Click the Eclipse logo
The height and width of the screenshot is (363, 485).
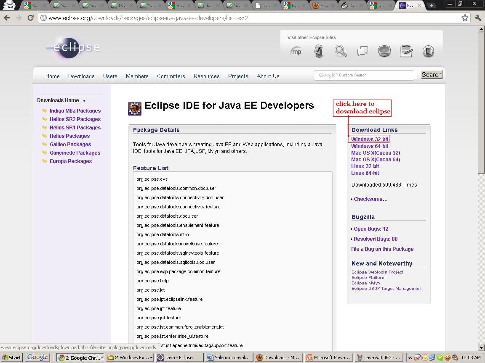click(73, 47)
